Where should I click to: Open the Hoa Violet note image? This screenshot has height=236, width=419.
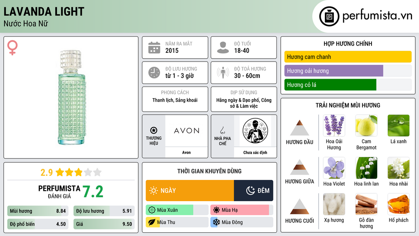click(x=334, y=168)
